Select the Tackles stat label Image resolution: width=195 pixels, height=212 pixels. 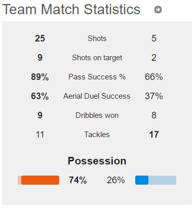coord(97,135)
